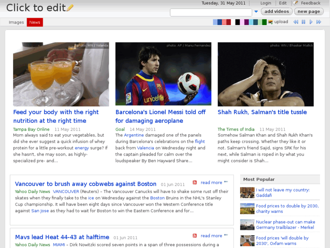Click the 'San Jose' link
Screen dimensions: 330x248
[x=40, y=211]
